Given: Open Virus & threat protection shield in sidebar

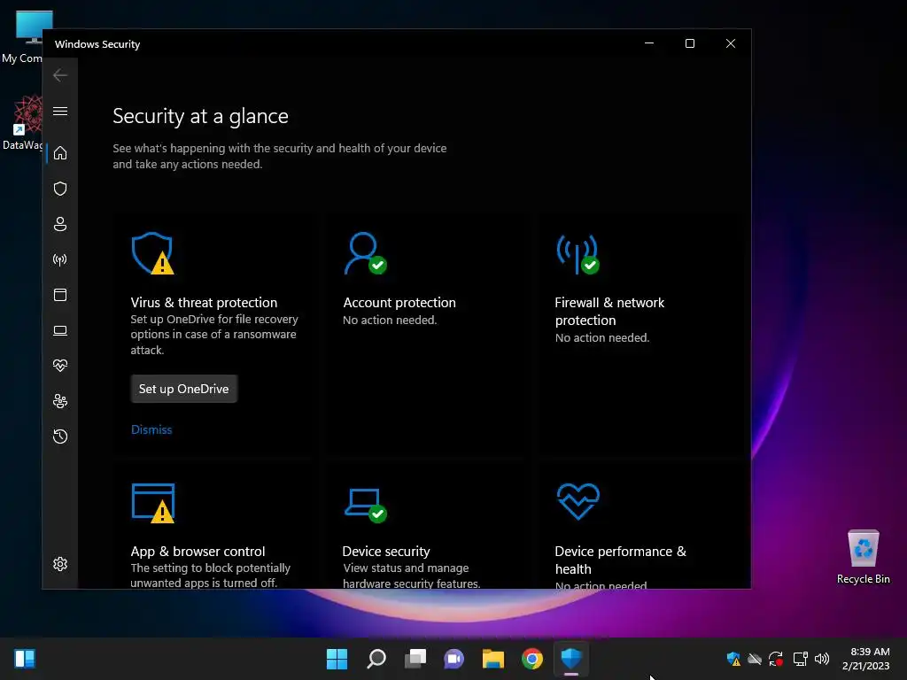Looking at the screenshot, I should 60,189.
